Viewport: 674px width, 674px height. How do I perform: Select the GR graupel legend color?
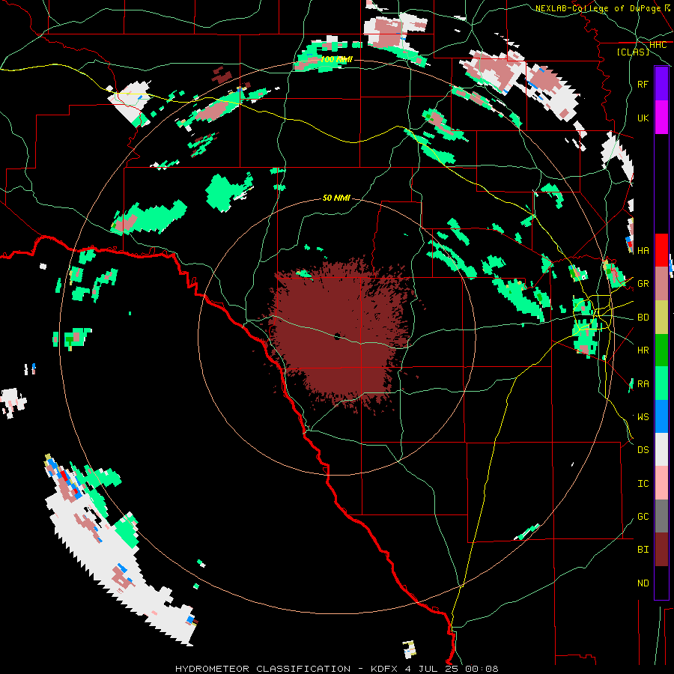pyautogui.click(x=661, y=284)
